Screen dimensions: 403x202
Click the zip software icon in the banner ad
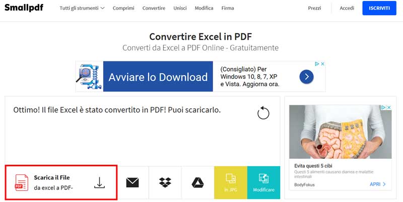click(89, 77)
